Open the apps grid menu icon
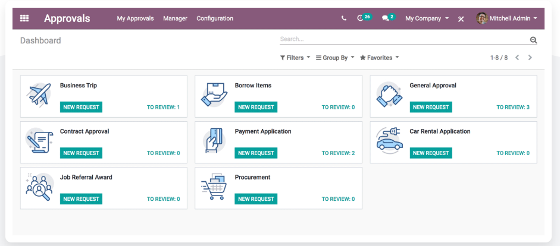 (x=24, y=18)
